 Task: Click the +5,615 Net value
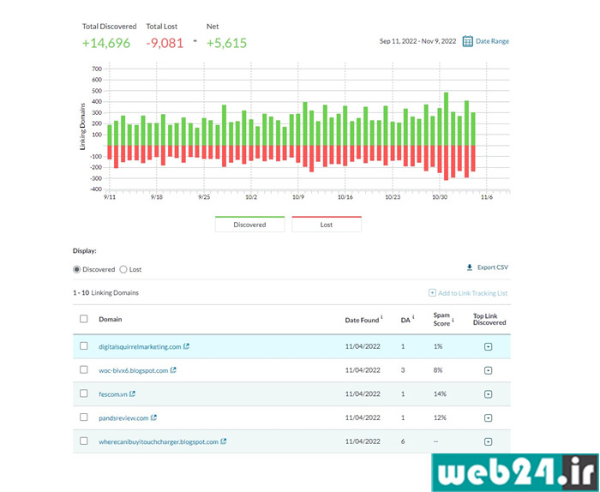pyautogui.click(x=226, y=43)
